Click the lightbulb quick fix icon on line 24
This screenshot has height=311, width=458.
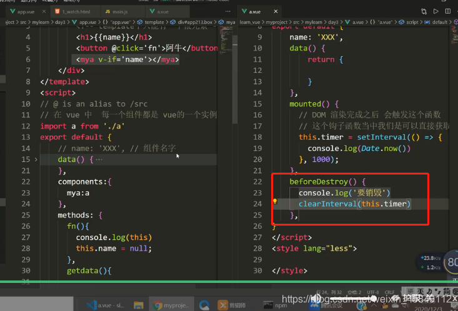(x=275, y=201)
